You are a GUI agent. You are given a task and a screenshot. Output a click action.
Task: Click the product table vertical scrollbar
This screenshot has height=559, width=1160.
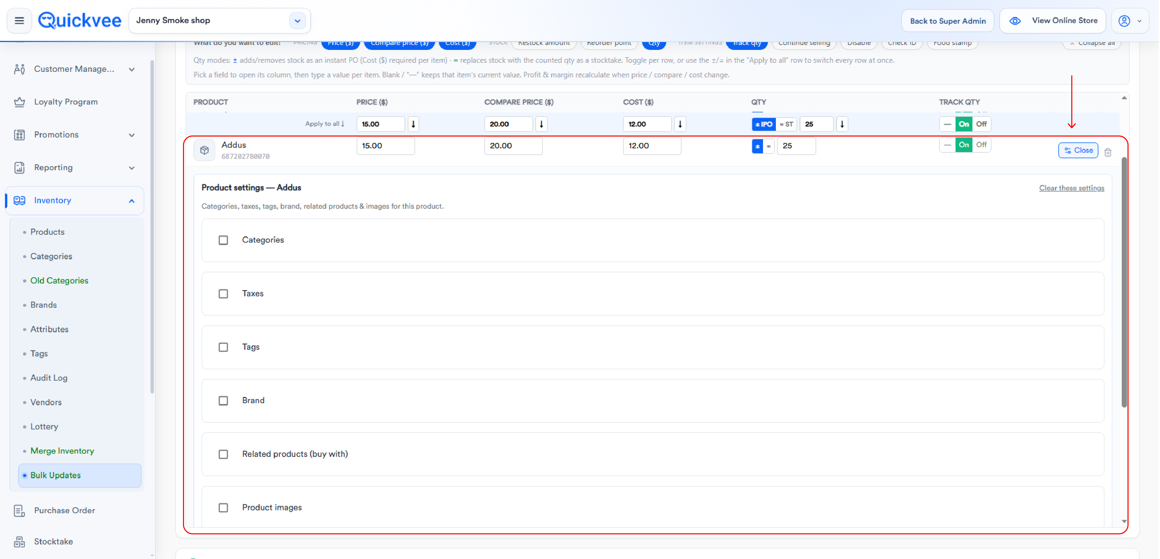1124,282
